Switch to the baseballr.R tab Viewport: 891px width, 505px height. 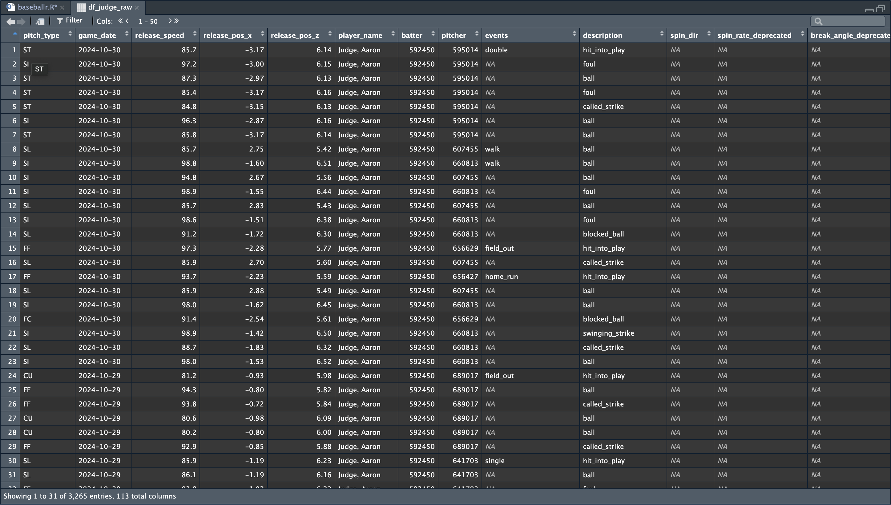(x=37, y=7)
